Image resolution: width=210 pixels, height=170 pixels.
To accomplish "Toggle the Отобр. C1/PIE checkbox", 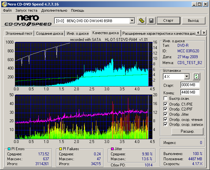I will pos(165,104).
